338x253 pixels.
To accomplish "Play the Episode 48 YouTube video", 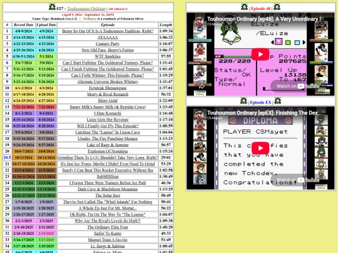I will point(260,54).
